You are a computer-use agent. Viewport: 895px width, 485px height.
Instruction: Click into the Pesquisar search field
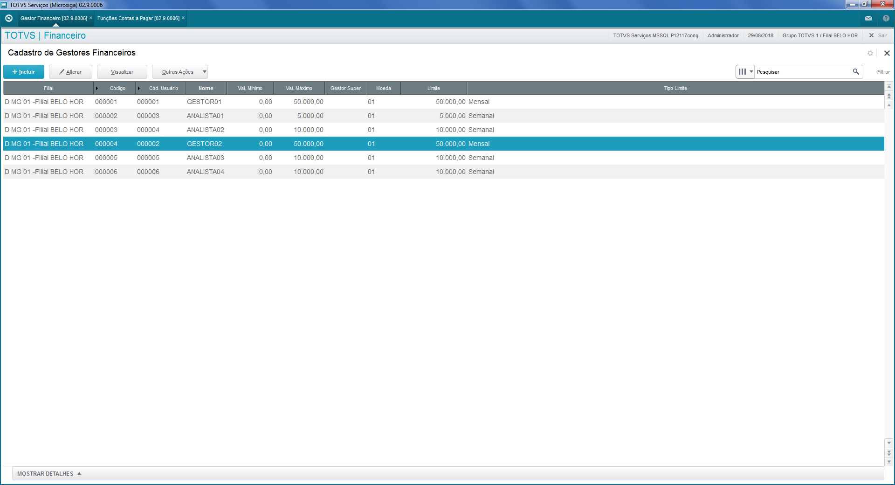(802, 72)
